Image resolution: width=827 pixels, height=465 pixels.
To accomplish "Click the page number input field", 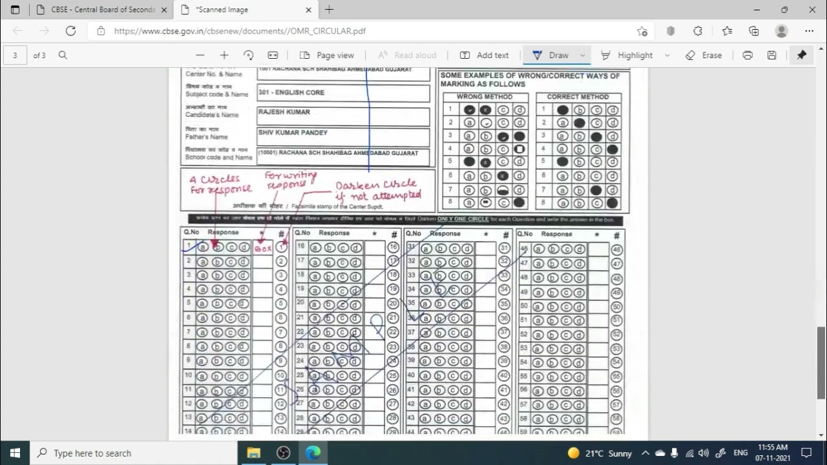I will pyautogui.click(x=15, y=56).
